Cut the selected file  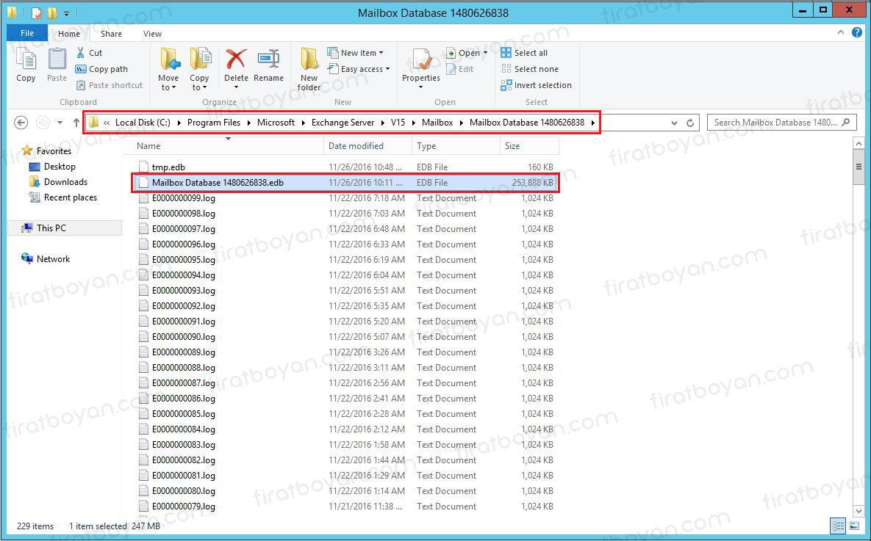coord(89,53)
